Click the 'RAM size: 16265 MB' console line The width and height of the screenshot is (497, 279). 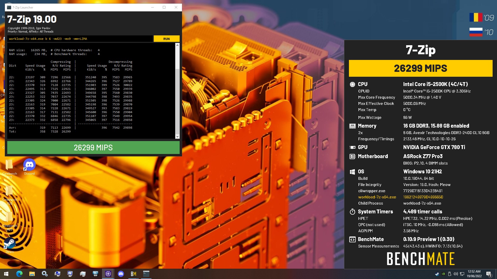click(x=27, y=50)
